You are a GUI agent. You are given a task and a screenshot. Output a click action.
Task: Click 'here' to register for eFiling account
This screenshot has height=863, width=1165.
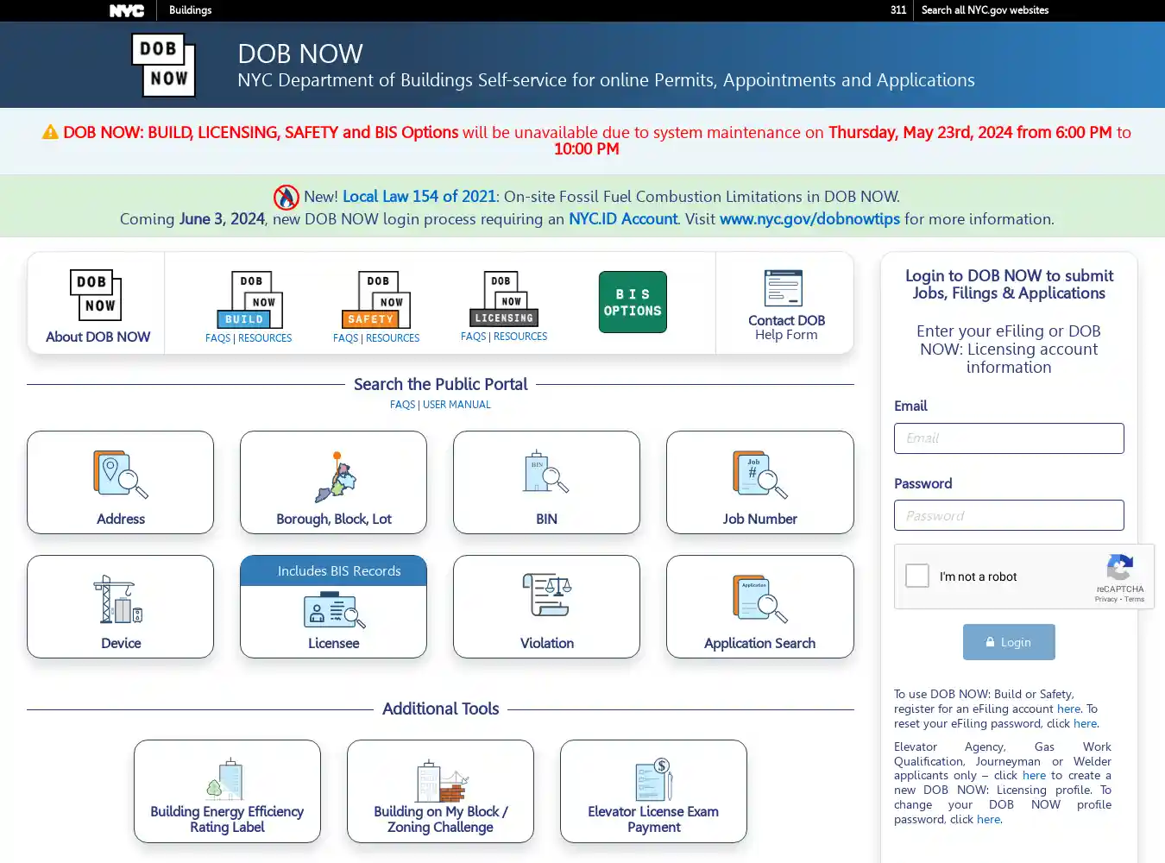(1068, 709)
